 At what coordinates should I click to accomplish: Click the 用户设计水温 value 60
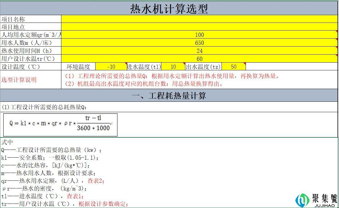click(199, 58)
